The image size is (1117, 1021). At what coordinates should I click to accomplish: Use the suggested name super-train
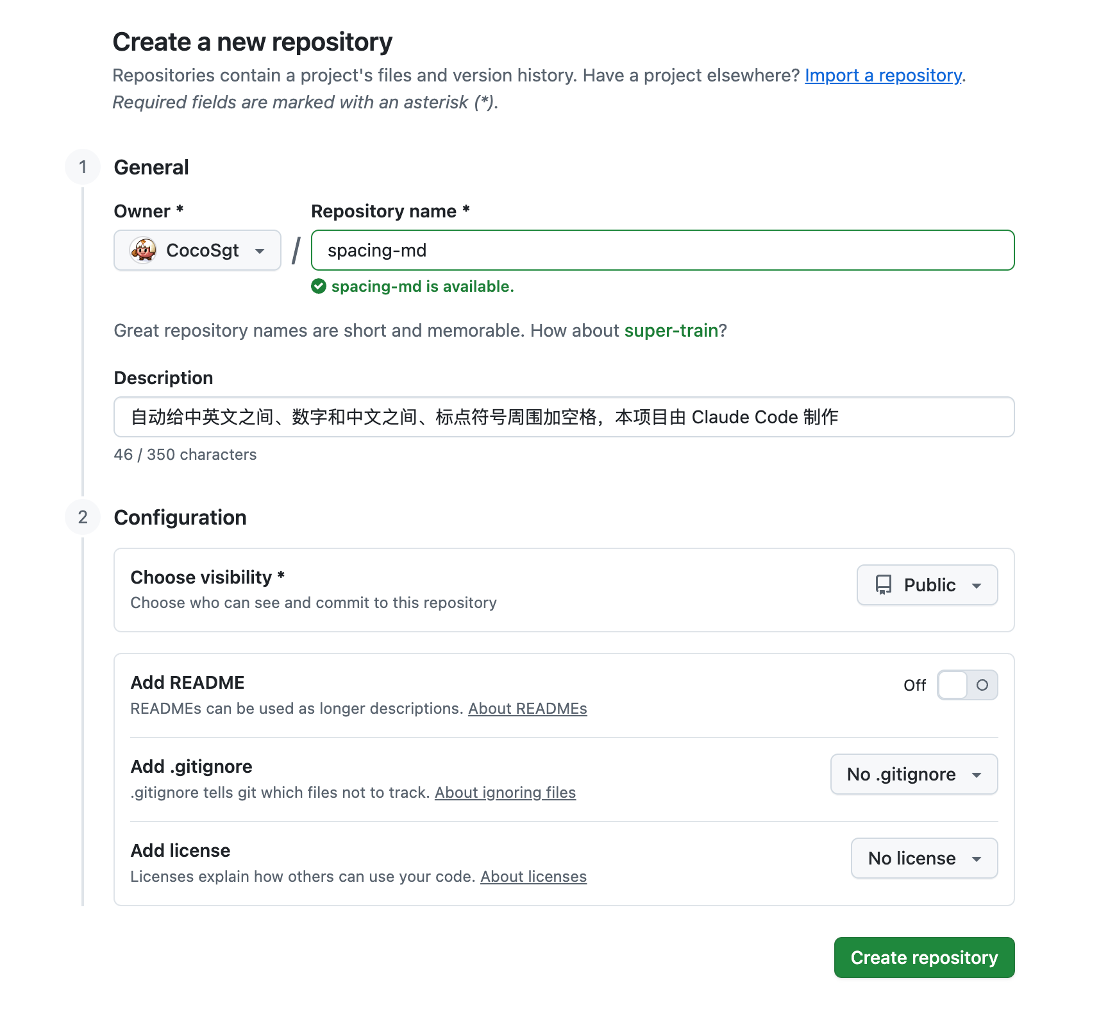(671, 331)
